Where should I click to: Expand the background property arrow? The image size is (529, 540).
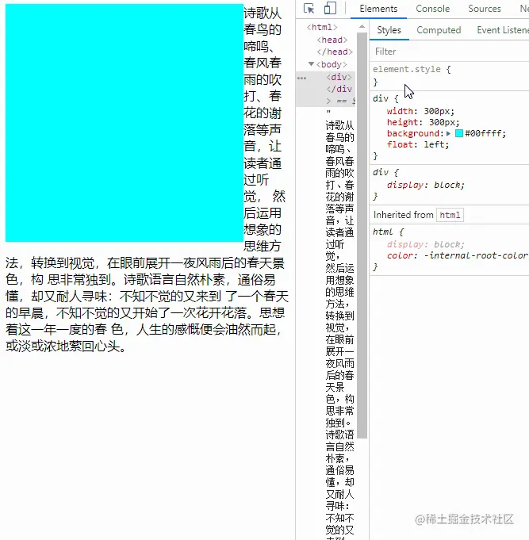click(448, 133)
